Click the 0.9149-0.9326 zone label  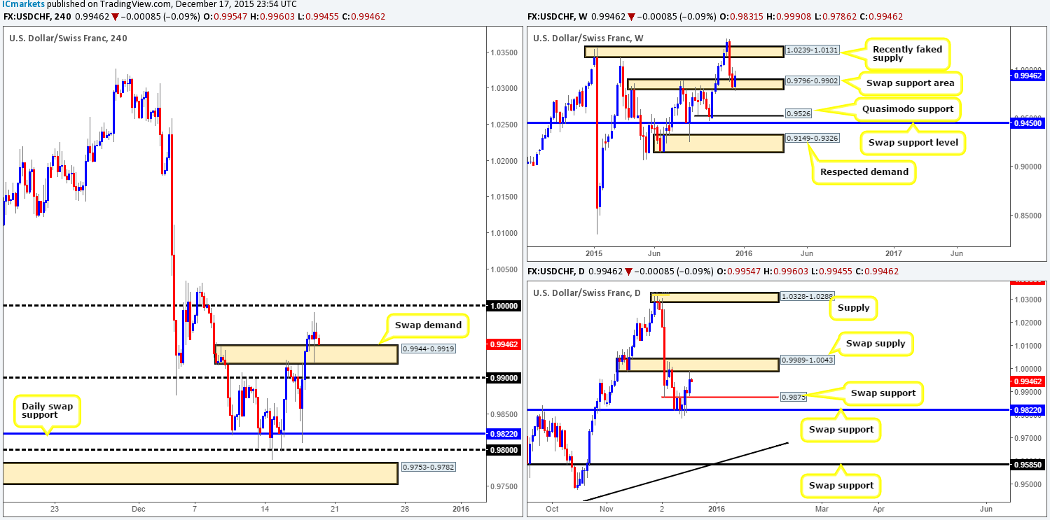pyautogui.click(x=813, y=137)
